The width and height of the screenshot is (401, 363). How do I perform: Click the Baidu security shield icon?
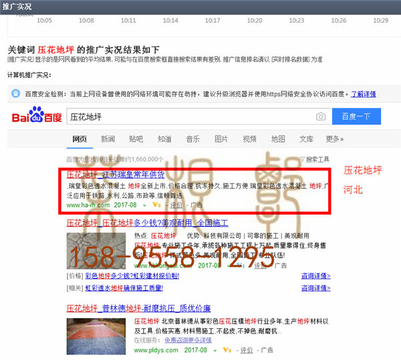coord(15,94)
